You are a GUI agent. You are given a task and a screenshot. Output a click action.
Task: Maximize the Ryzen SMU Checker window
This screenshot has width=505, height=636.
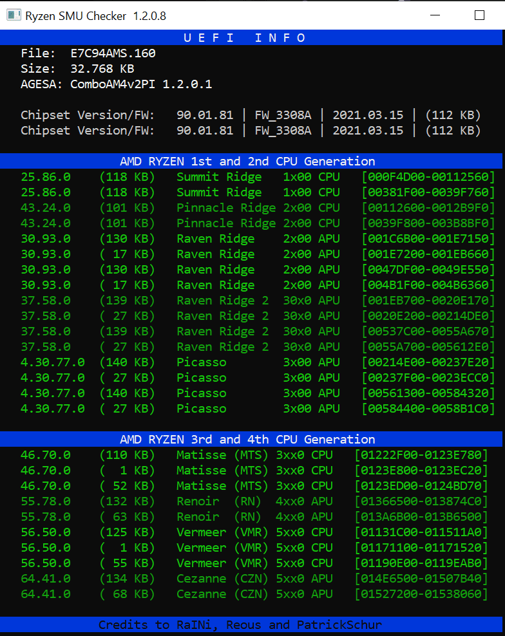tap(479, 15)
